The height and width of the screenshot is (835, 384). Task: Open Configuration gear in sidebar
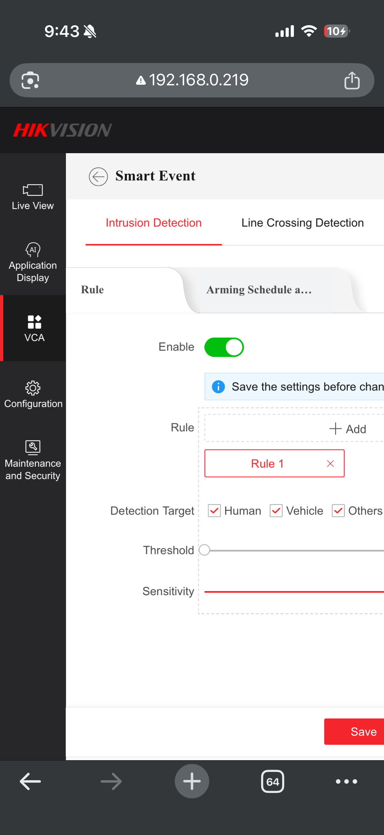33,395
